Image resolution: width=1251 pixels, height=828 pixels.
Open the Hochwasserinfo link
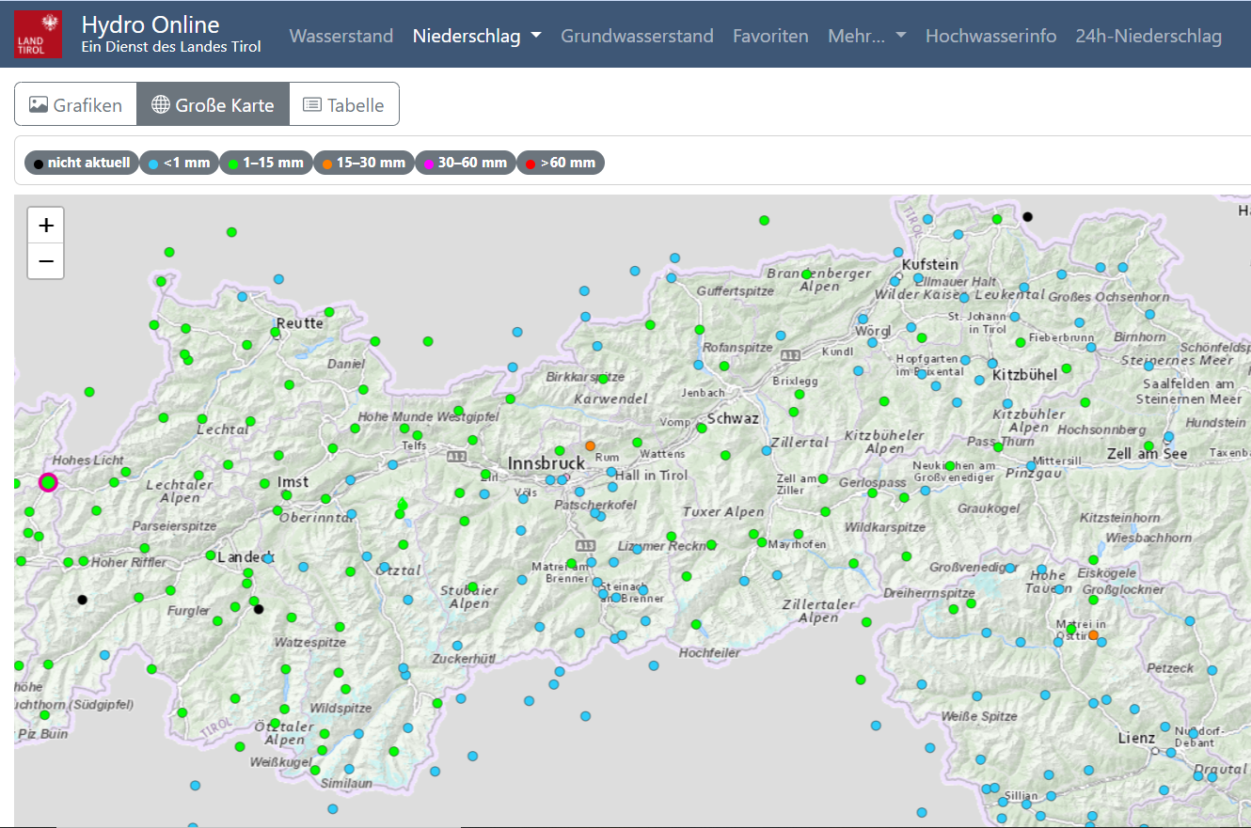pos(990,36)
